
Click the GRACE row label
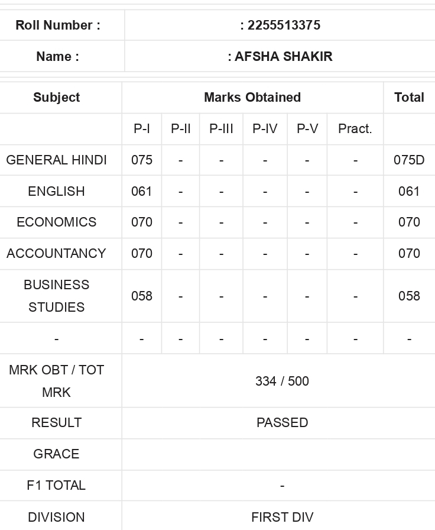[56, 454]
